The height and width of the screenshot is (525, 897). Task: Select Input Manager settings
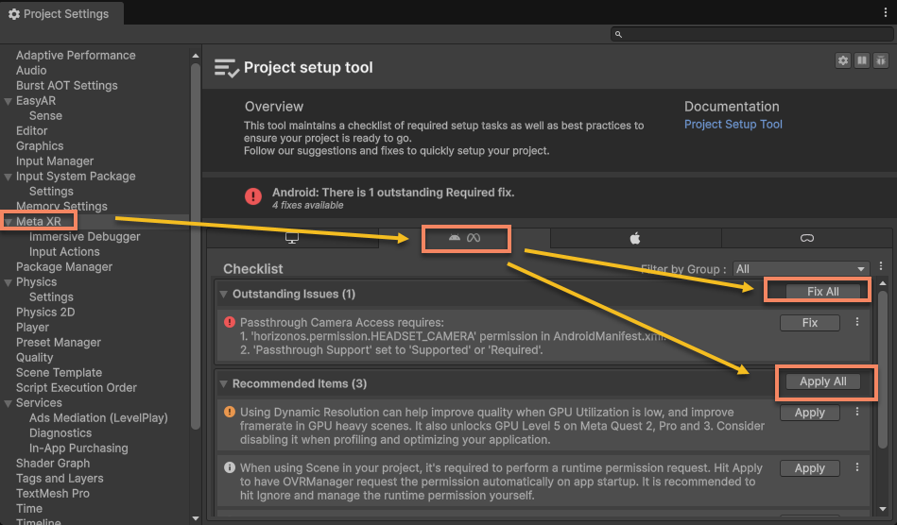[54, 161]
